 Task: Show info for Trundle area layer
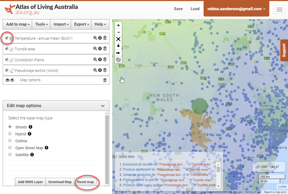coord(100,48)
